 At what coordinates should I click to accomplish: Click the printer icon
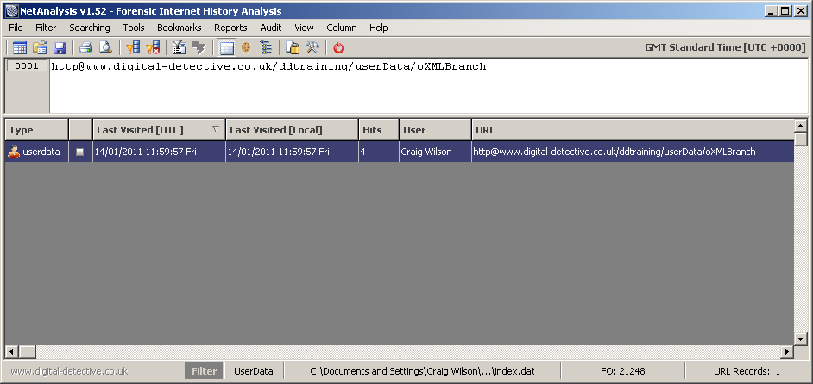[x=85, y=48]
